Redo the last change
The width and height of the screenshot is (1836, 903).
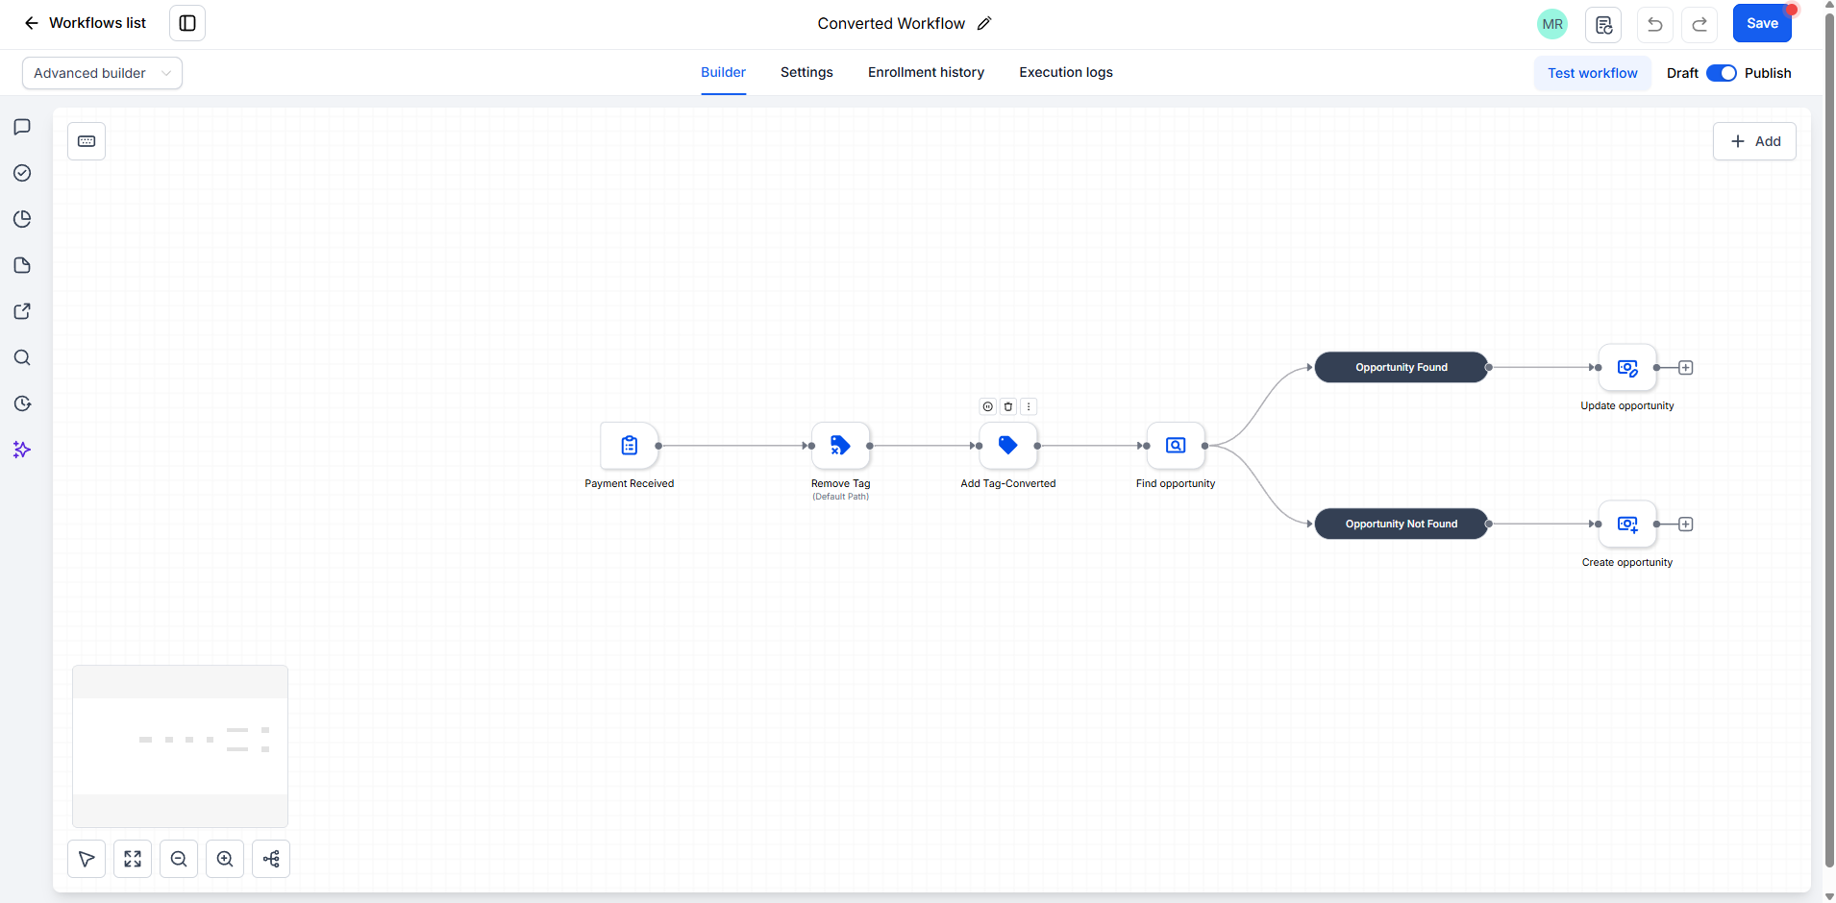[x=1700, y=24]
